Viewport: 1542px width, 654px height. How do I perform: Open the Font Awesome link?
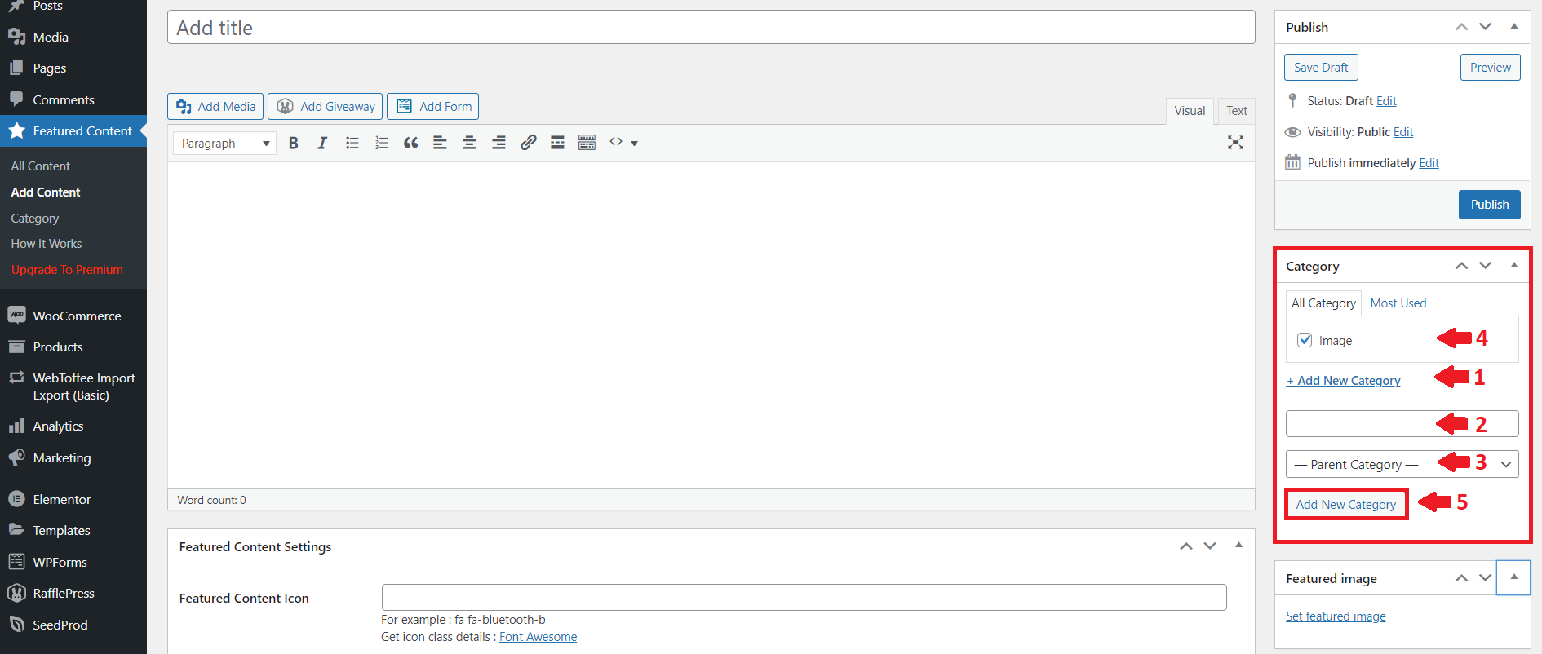click(538, 637)
